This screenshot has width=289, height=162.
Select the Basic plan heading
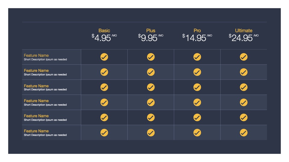click(x=104, y=31)
